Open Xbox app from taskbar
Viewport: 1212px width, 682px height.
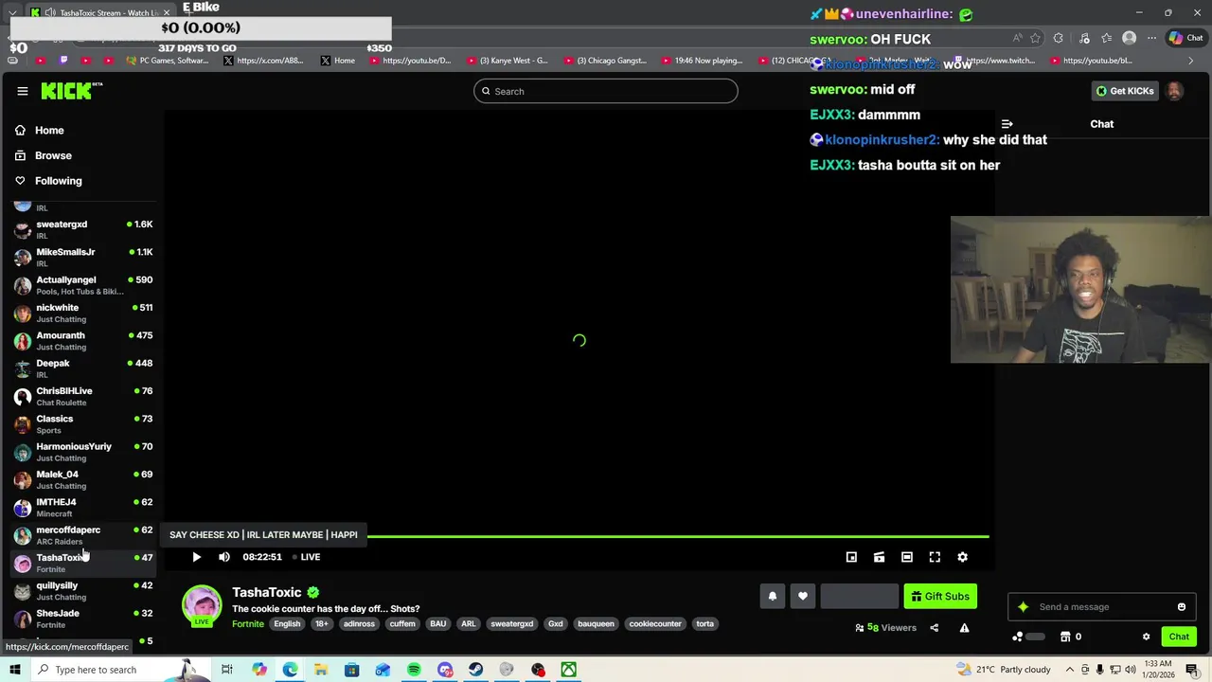pos(568,670)
